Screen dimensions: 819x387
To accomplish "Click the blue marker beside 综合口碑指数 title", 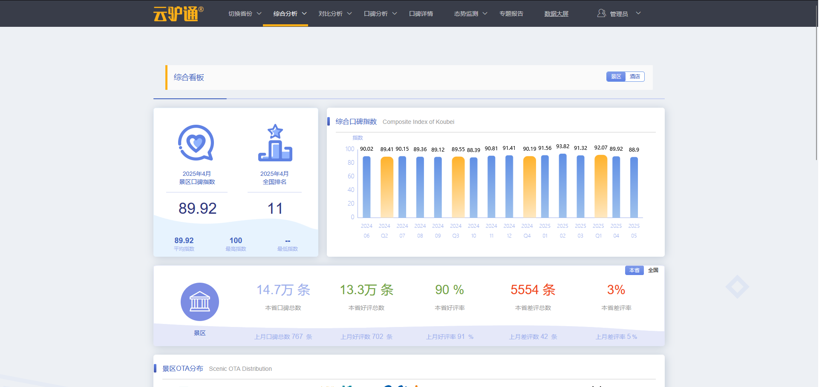I will pyautogui.click(x=329, y=121).
